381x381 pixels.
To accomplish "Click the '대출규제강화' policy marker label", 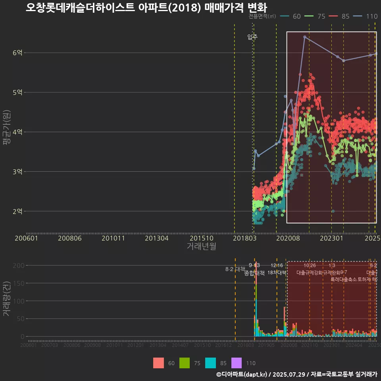I will click(x=310, y=273).
